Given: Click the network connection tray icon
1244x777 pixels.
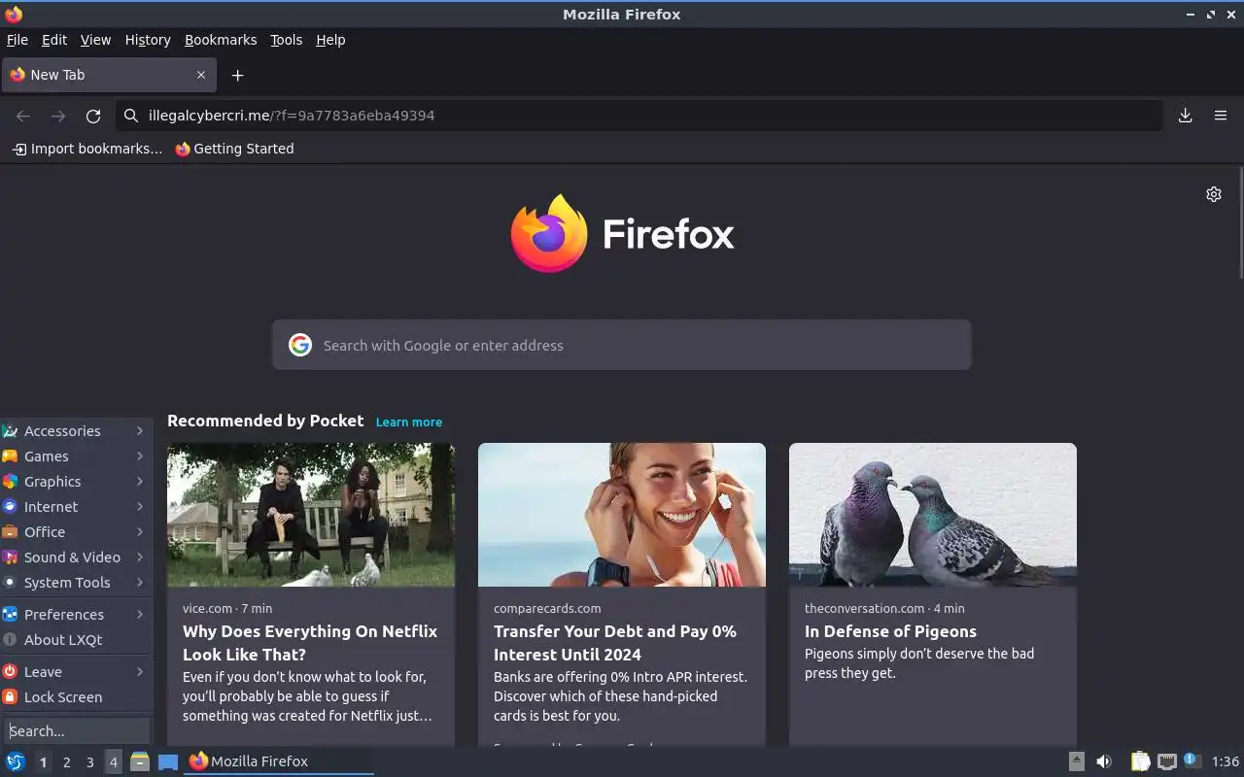Looking at the screenshot, I should click(1167, 761).
